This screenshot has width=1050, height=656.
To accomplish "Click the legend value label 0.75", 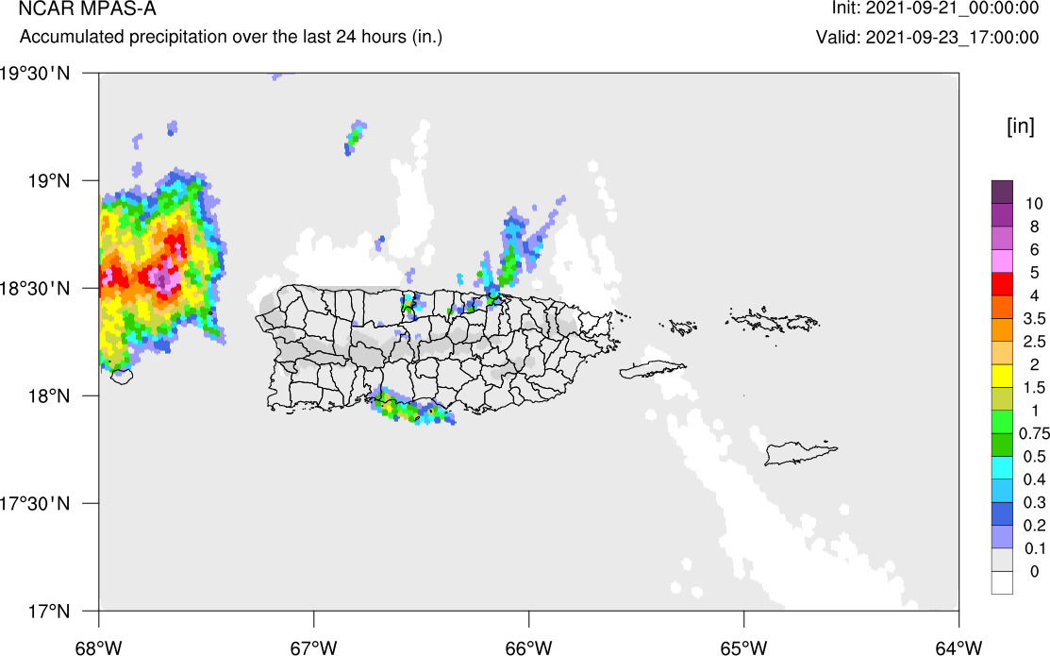I will (1034, 433).
